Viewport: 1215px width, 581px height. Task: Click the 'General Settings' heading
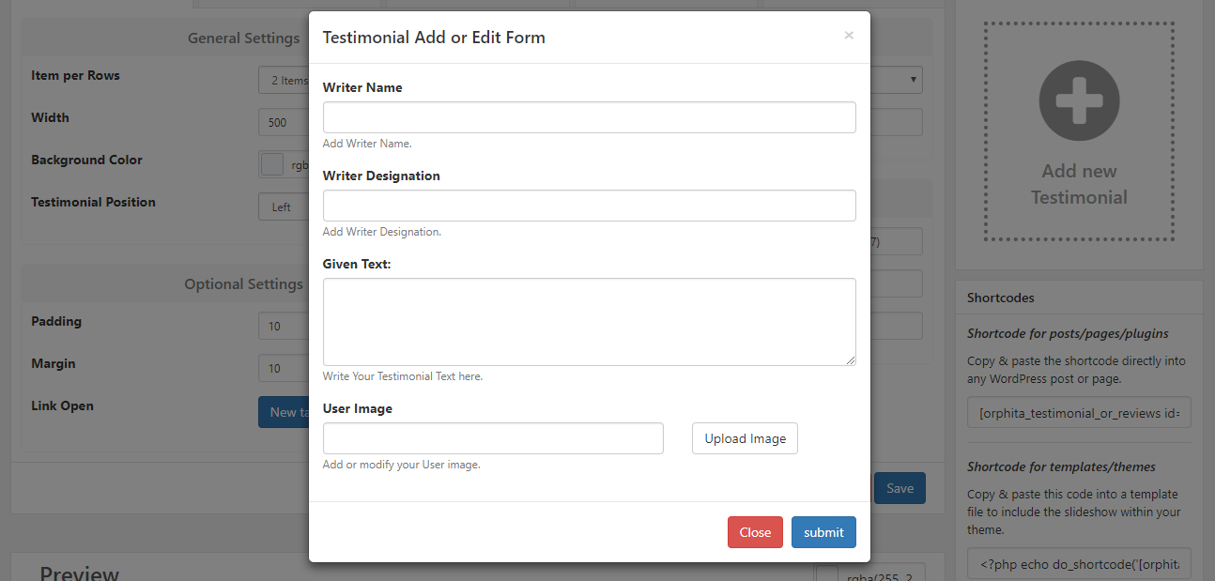(x=244, y=38)
